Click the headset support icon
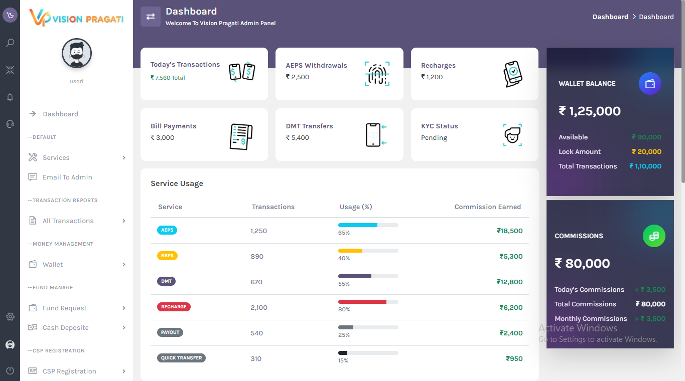Image resolution: width=685 pixels, height=381 pixels. coord(10,124)
